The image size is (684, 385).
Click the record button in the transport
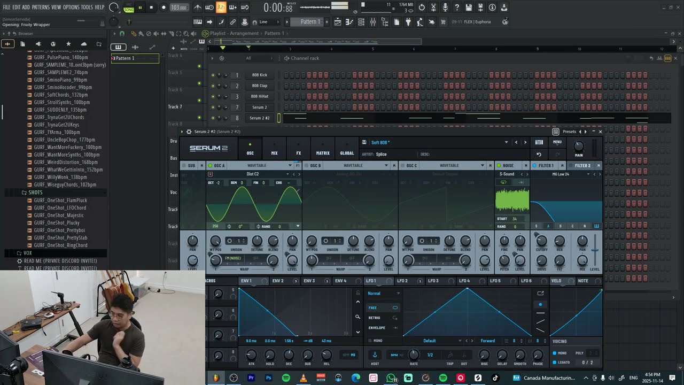click(162, 7)
